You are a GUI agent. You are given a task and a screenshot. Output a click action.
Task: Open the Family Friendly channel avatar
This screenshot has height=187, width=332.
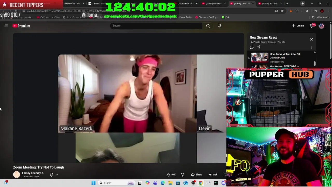17,175
